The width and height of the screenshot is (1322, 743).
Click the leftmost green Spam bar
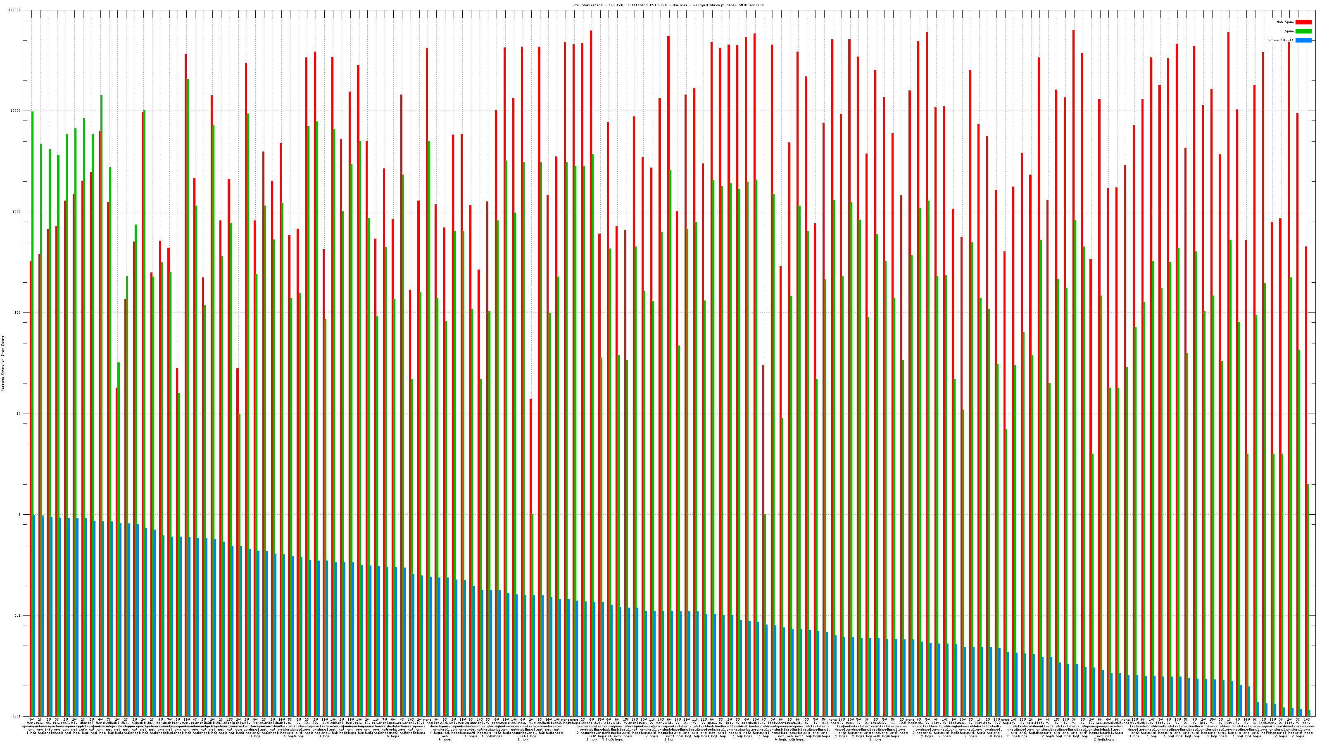point(32,359)
